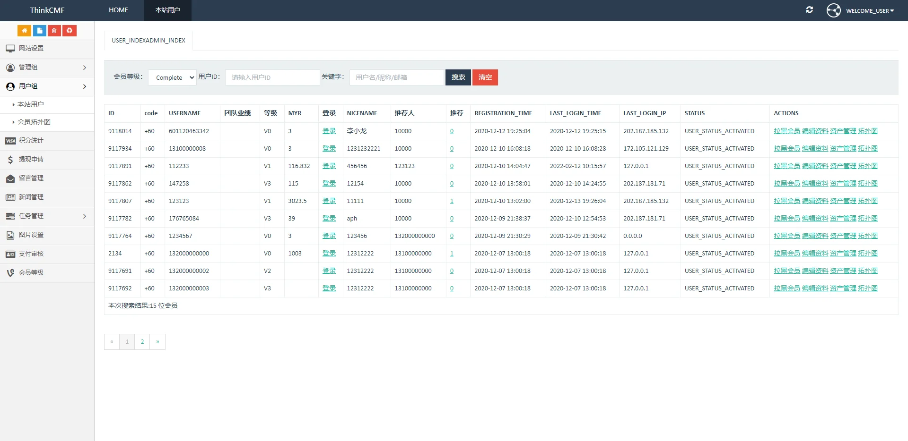Select the 会员拓扑图 submenu item
The image size is (908, 441).
(x=34, y=122)
